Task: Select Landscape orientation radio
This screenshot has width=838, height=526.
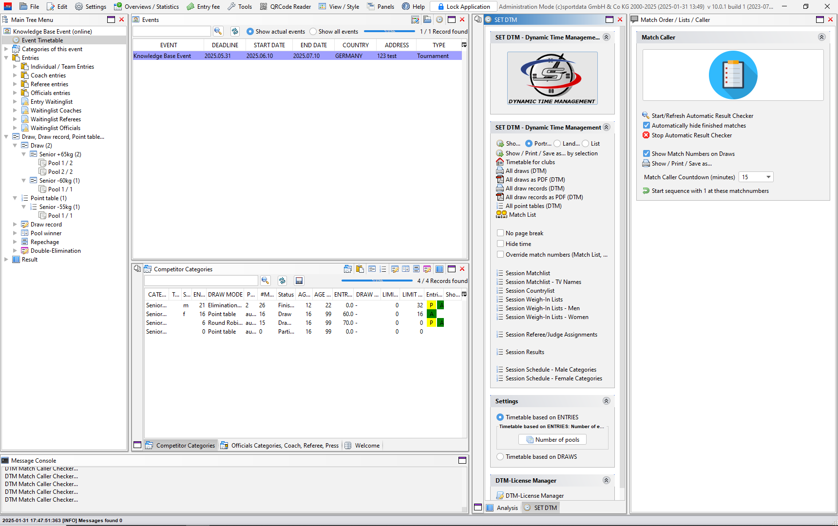Action: tap(557, 144)
